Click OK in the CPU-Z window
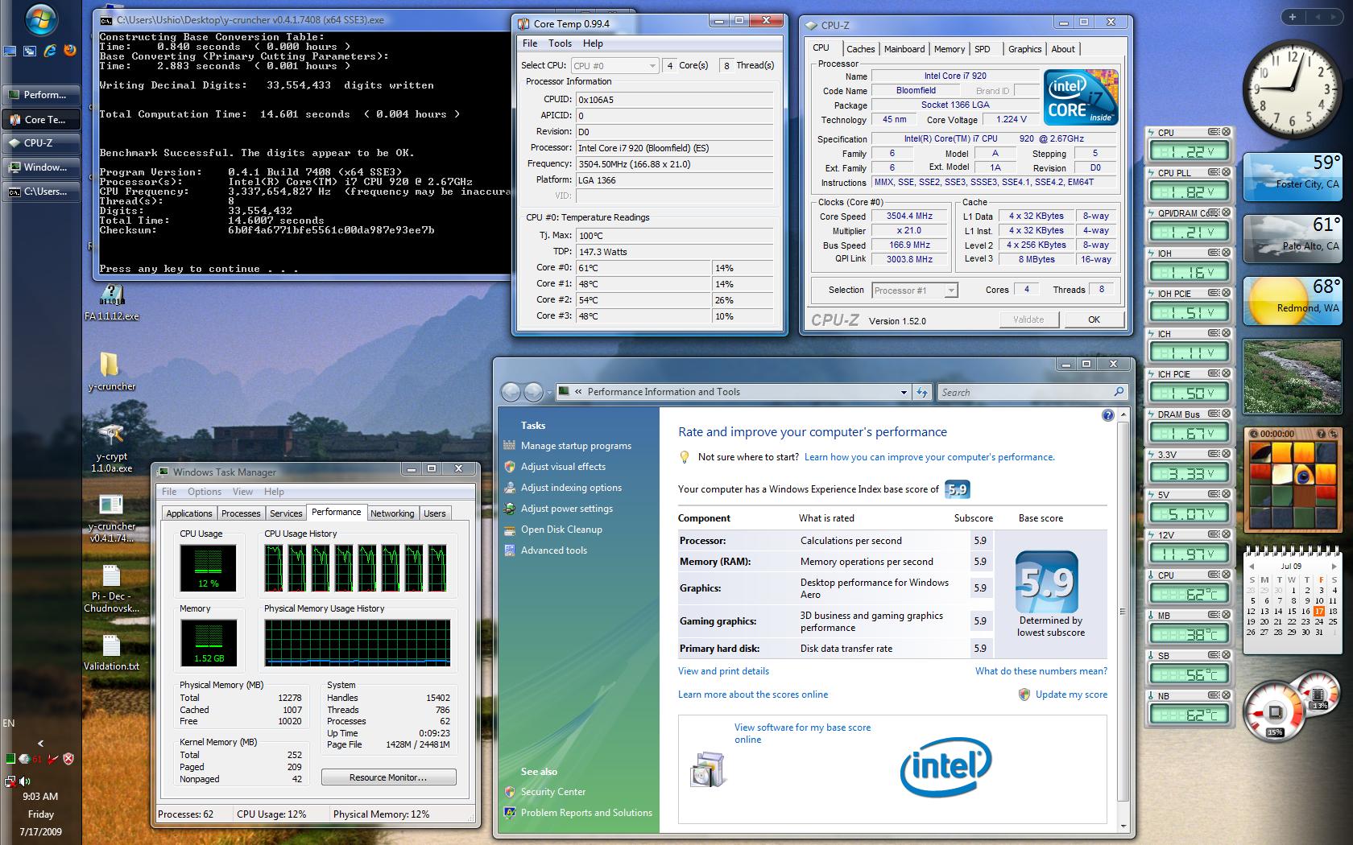This screenshot has width=1353, height=845. click(1094, 319)
